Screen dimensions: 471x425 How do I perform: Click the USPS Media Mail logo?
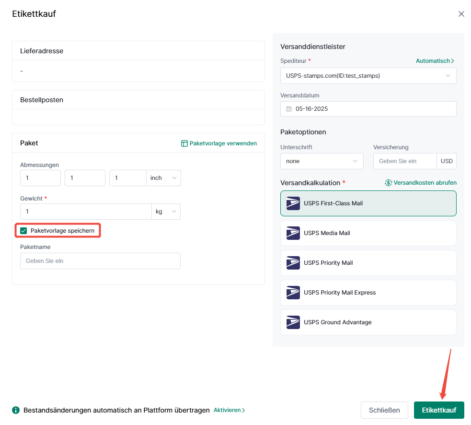293,233
